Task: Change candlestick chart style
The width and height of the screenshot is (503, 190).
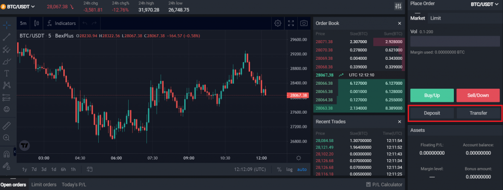Action: [36, 24]
